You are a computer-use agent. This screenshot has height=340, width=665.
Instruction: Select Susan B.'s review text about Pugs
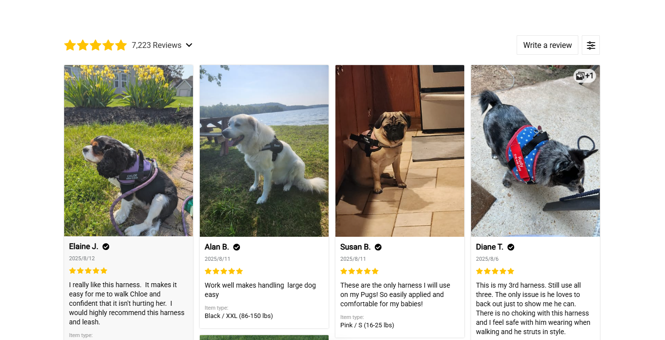[395, 295]
